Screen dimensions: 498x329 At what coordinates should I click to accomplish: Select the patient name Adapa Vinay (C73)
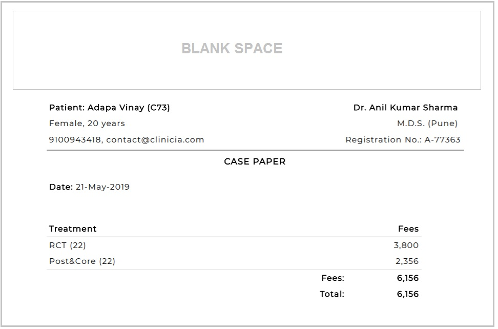click(129, 108)
